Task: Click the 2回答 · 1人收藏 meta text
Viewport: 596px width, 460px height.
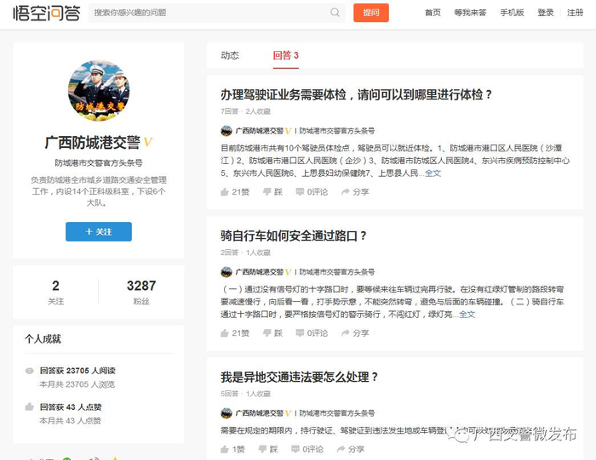Action: [245, 253]
